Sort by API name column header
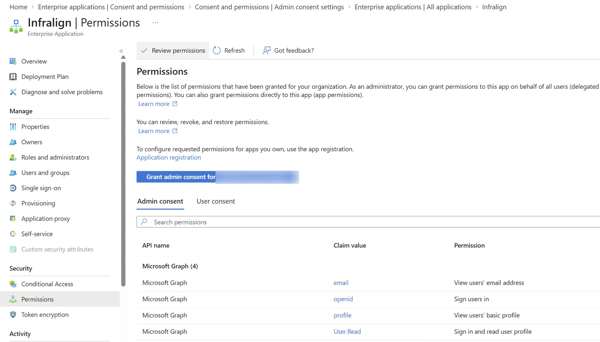Screen dimensions: 600x342 pyautogui.click(x=156, y=245)
